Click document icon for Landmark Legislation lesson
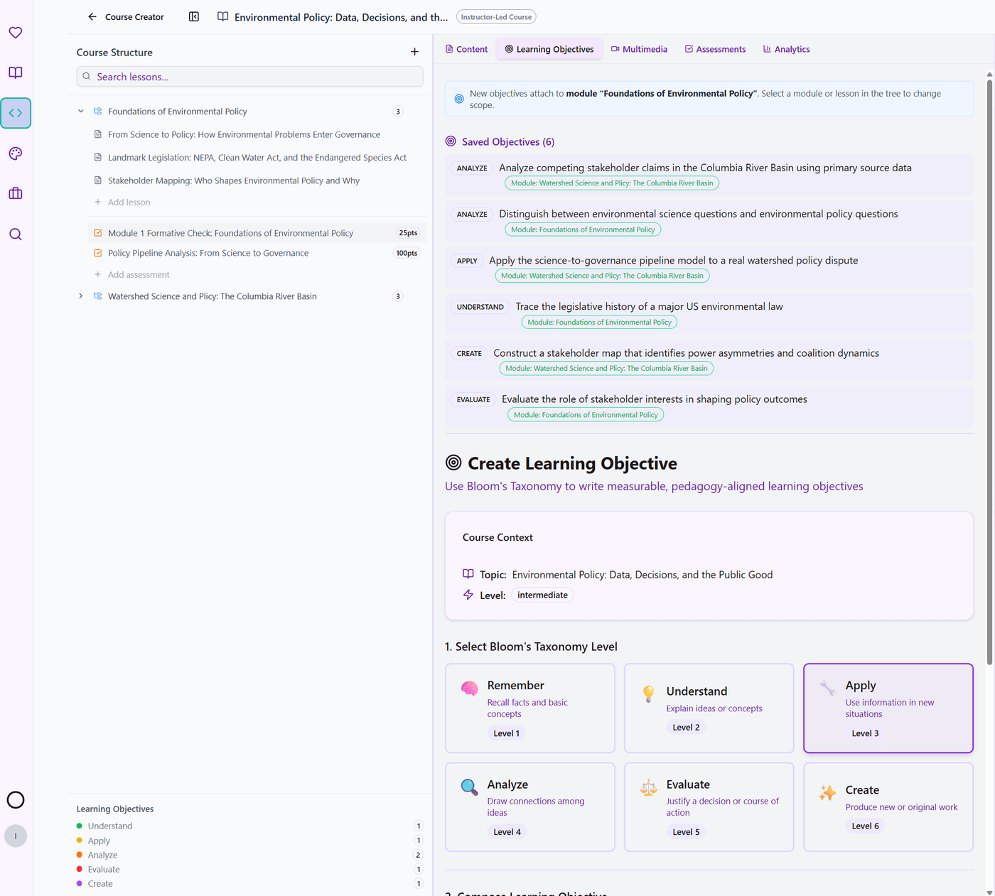 (x=98, y=157)
